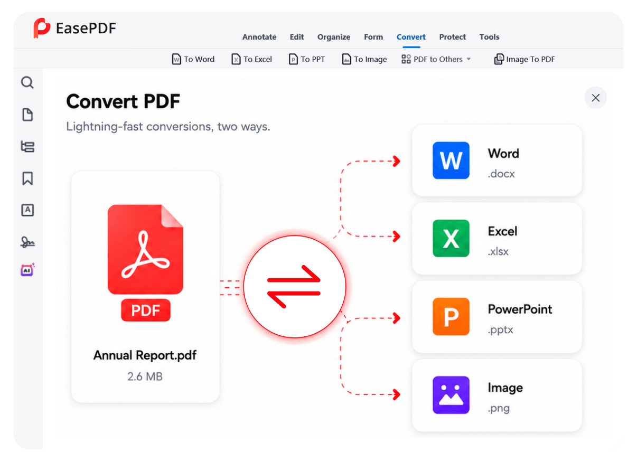637x462 pixels.
Task: Click the To Excel toolbar icon
Action: pyautogui.click(x=236, y=59)
